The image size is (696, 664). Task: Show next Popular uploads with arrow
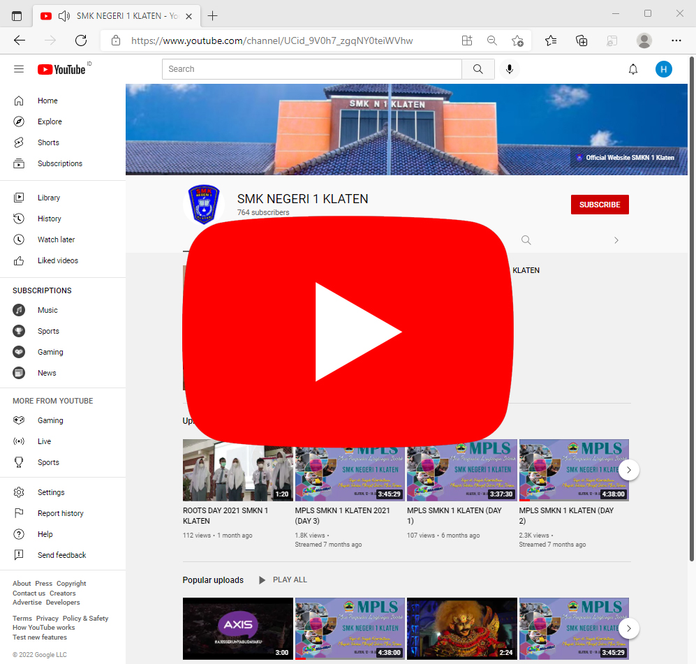click(628, 628)
